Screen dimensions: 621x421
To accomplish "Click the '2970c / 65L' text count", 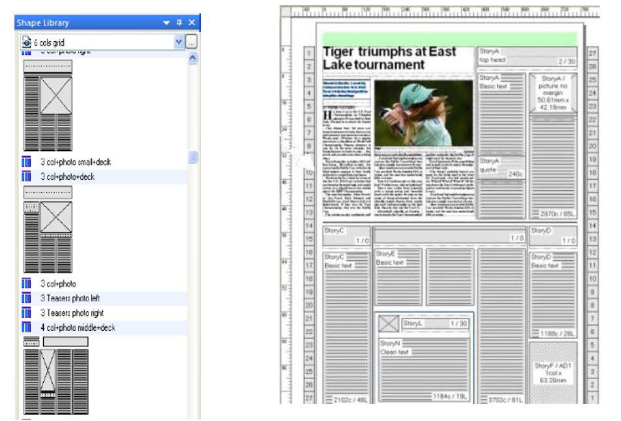I will click(x=557, y=214).
